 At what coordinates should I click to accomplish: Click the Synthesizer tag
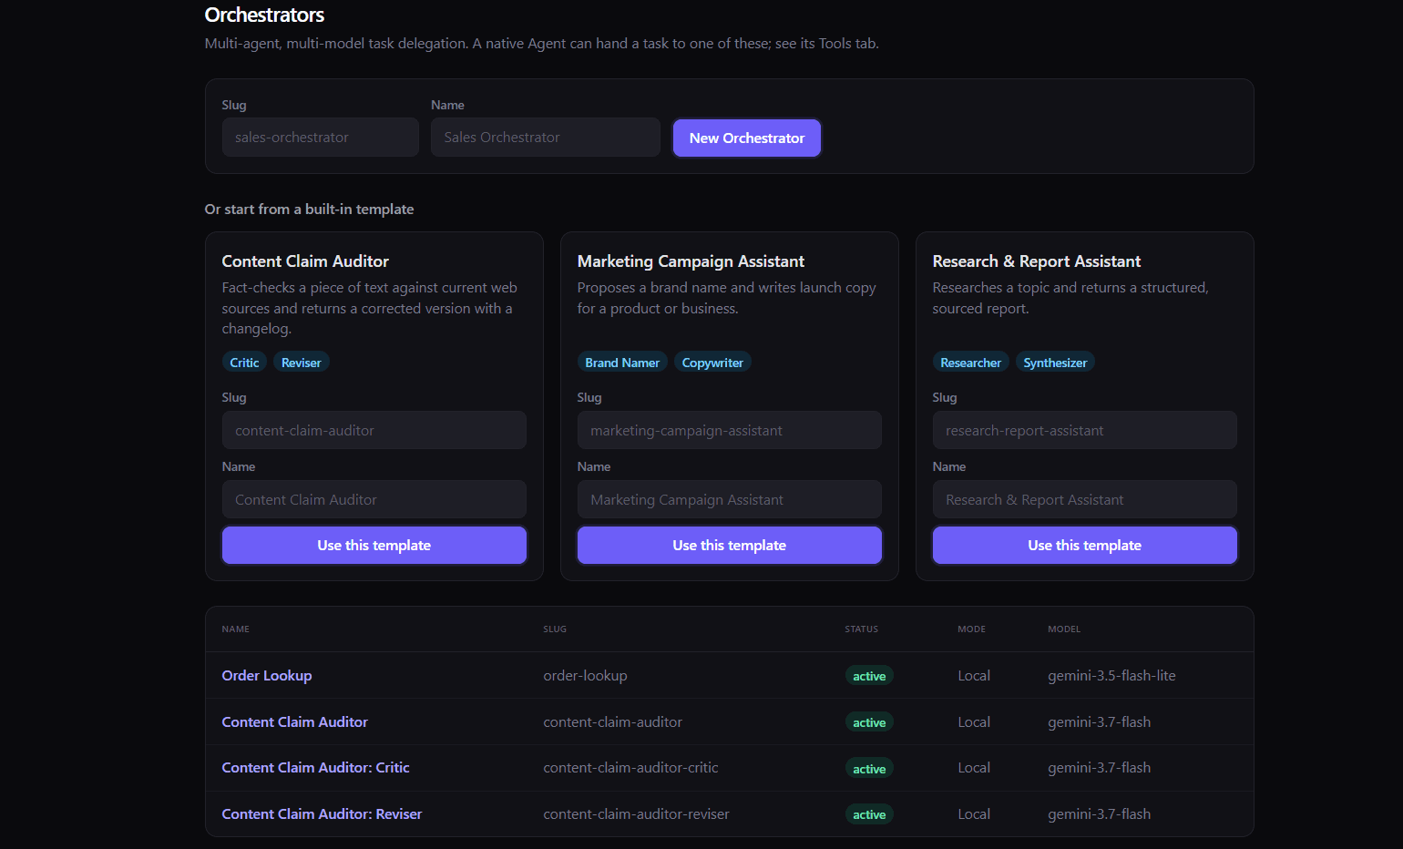[x=1055, y=363]
